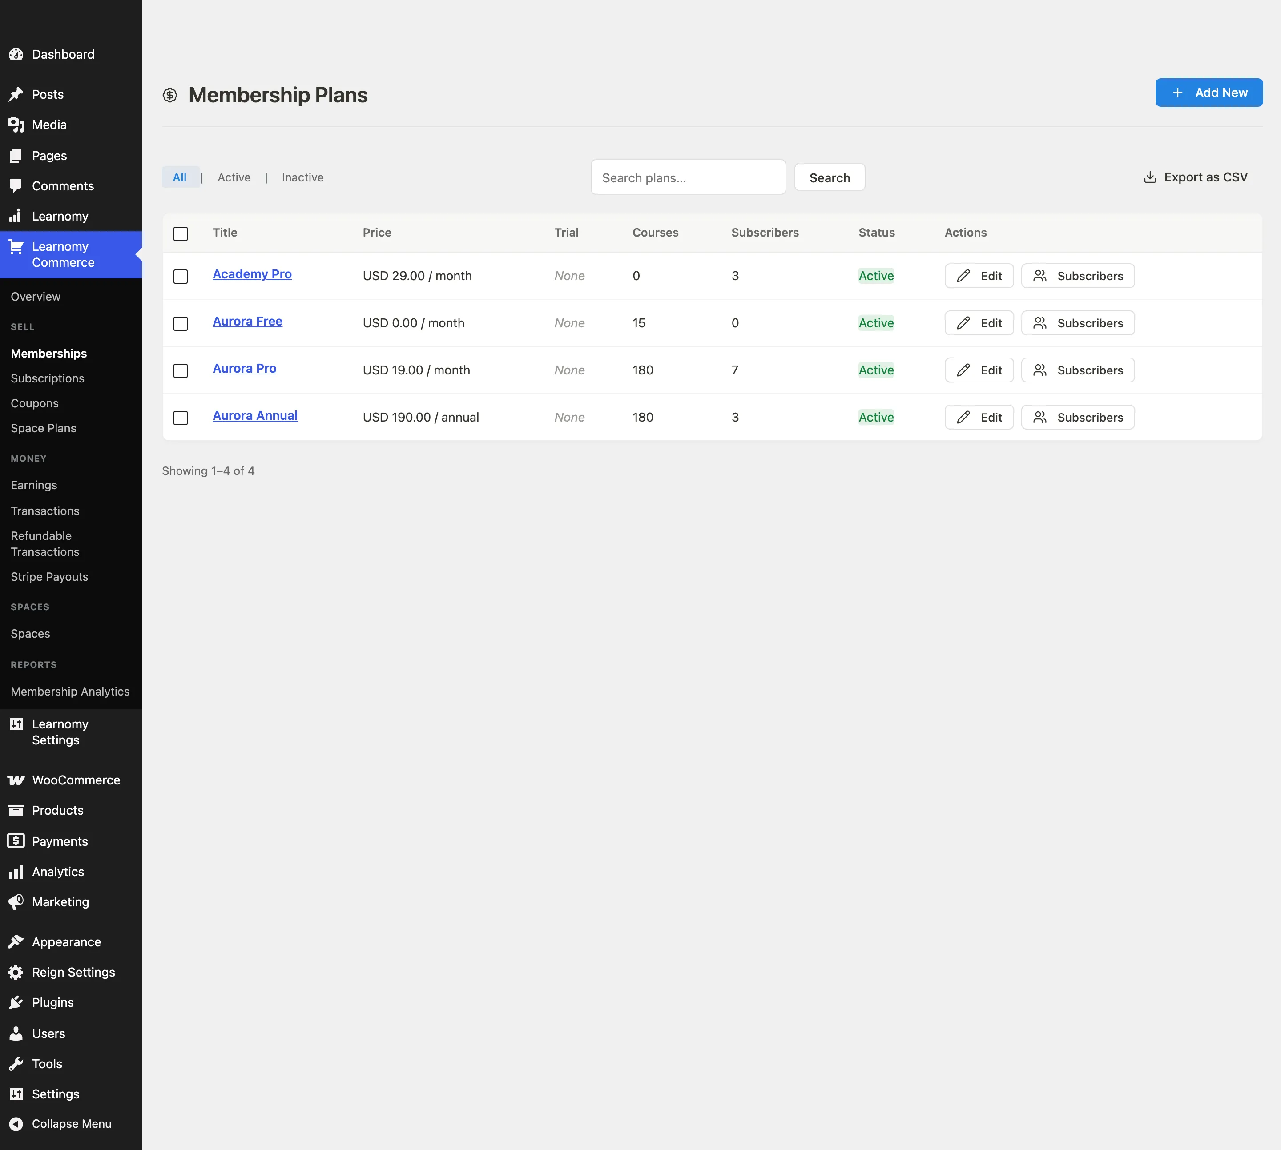The width and height of the screenshot is (1281, 1150).
Task: Click the USD 190.00 / annual price
Action: tap(421, 418)
